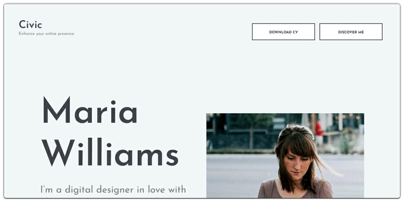This screenshot has width=404, height=202.
Task: Open the portrait photo of Maria
Action: click(285, 156)
